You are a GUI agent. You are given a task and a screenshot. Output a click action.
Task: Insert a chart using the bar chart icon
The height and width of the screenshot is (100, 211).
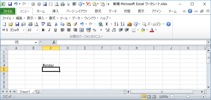[129, 24]
